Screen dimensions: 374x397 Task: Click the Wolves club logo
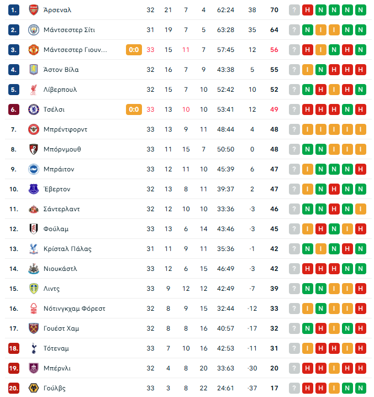point(34,388)
